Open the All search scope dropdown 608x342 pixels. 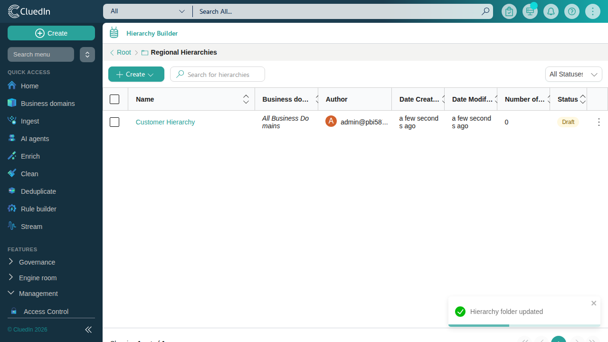(148, 11)
